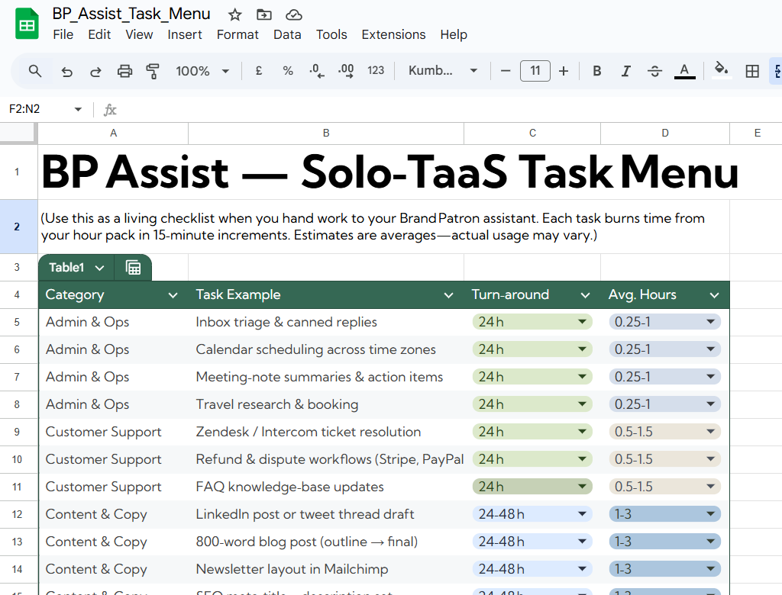Open the zoom 100% dropdown
Screen dimensions: 782x595
tap(202, 71)
